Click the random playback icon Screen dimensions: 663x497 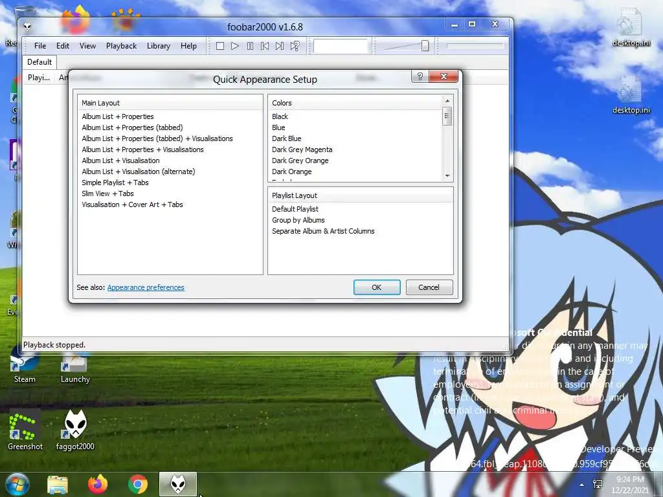295,46
